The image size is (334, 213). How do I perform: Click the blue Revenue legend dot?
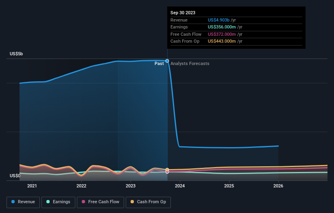[x=13, y=202]
